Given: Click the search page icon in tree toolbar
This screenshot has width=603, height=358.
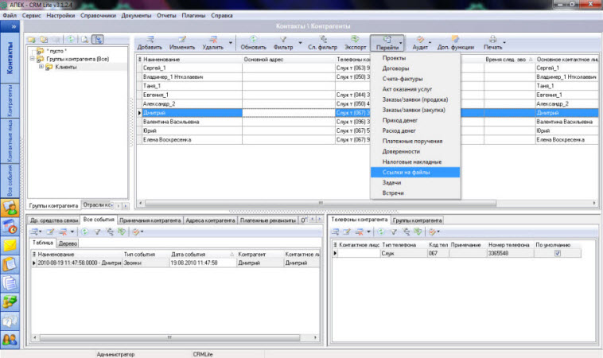Looking at the screenshot, I should [x=84, y=39].
